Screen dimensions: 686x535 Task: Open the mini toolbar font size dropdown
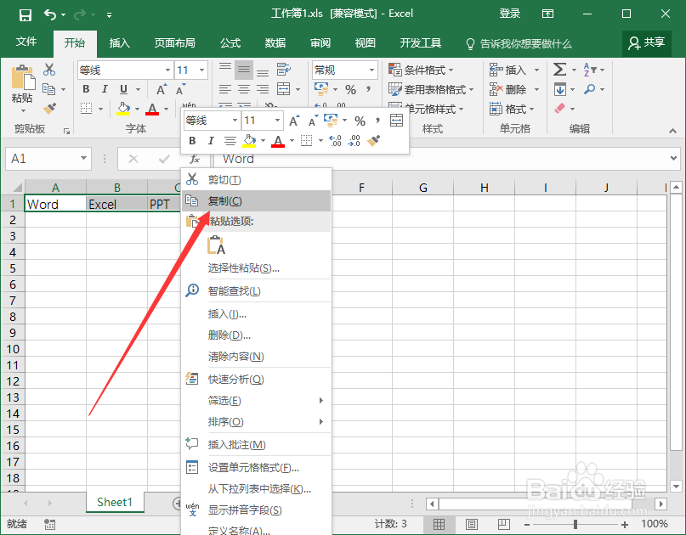[x=277, y=121]
